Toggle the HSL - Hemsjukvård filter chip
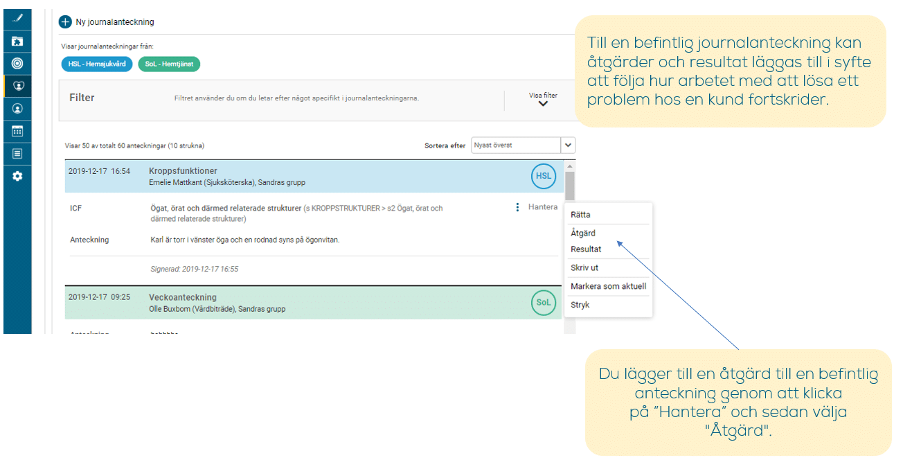Screen dimensions: 903x460 pos(97,64)
